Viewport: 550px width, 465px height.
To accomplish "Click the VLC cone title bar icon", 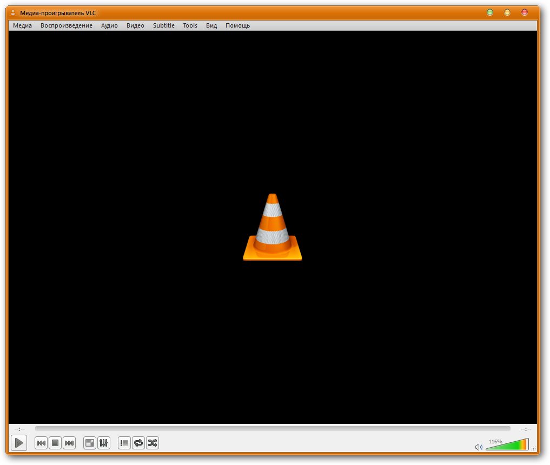I will [x=13, y=13].
